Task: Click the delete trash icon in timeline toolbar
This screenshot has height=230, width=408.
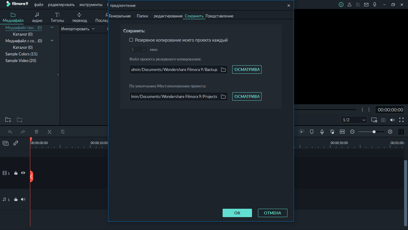Action: 36,132
